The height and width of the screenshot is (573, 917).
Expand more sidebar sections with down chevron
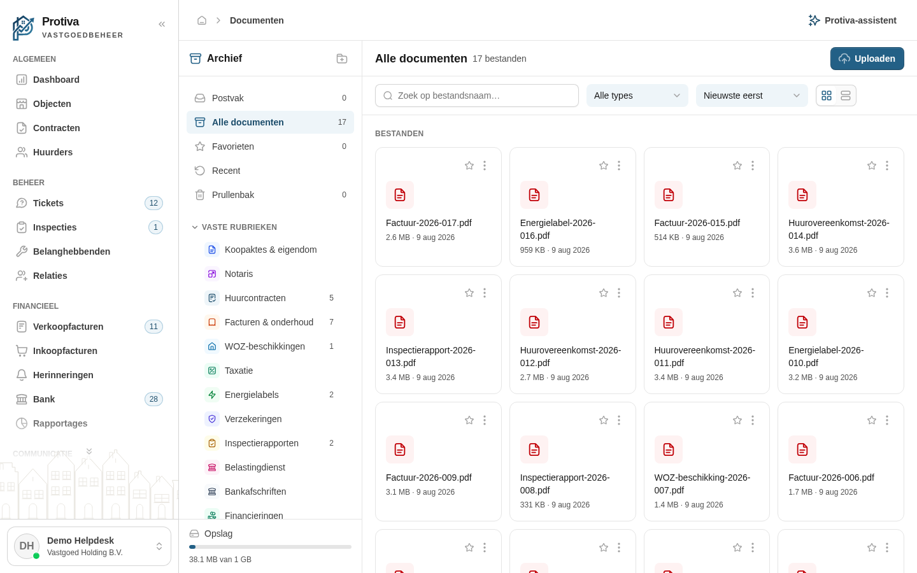[89, 451]
